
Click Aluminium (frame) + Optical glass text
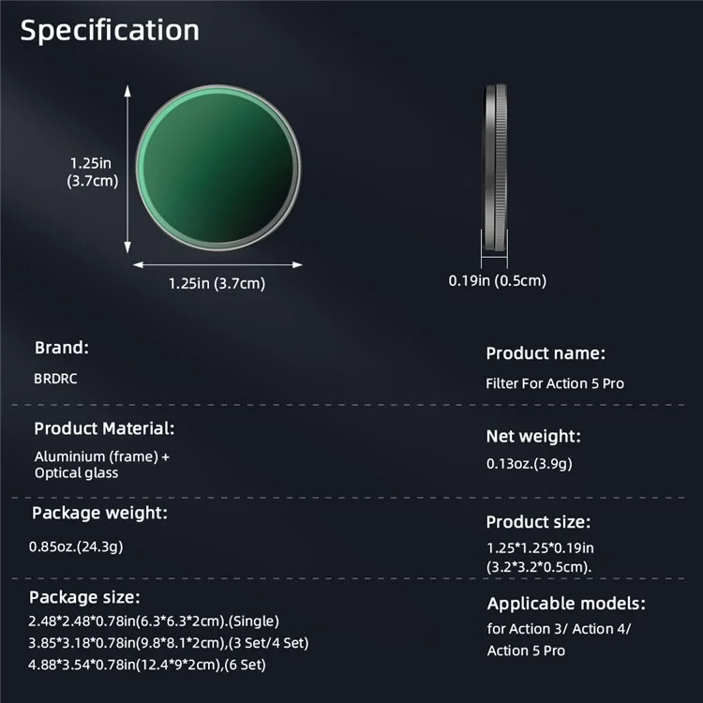point(102,465)
